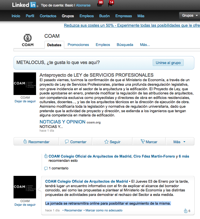Open the flag notifications icon with 14 badge
200x219 pixels.
(x=110, y=5)
